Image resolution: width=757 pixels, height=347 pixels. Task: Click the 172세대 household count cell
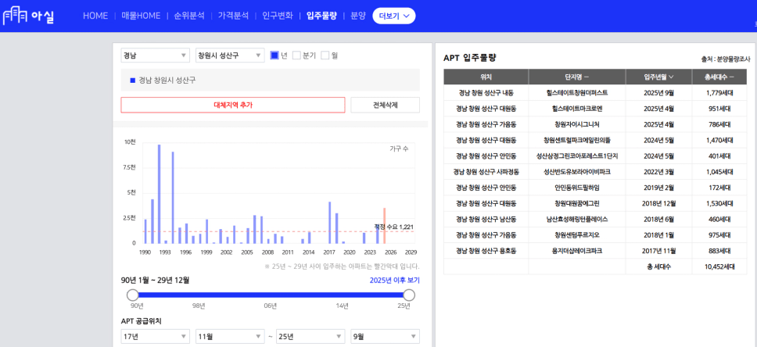(719, 188)
